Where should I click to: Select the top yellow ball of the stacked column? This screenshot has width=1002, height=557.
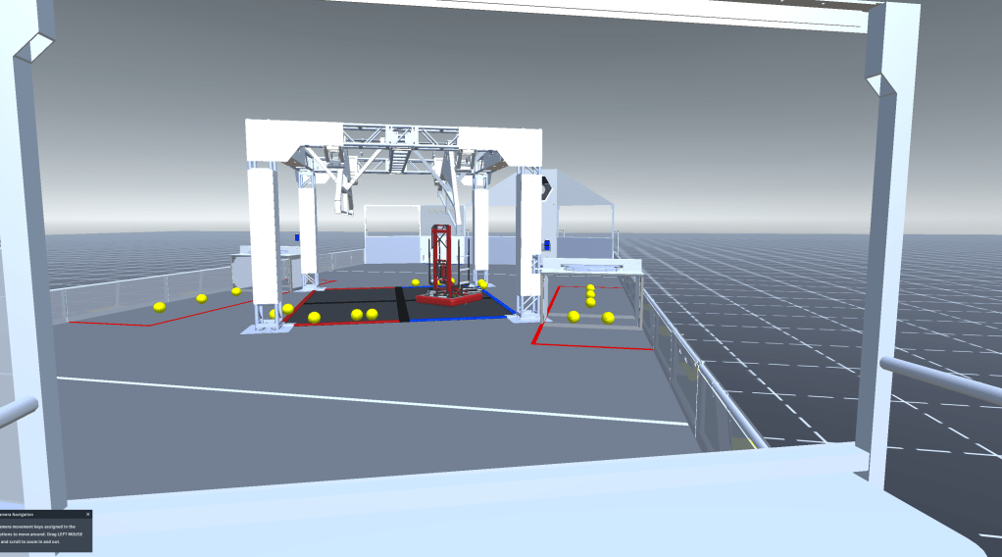tap(591, 286)
